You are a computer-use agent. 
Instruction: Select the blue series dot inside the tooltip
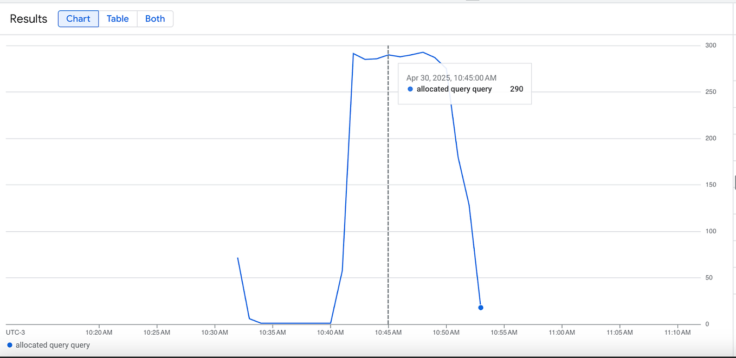pyautogui.click(x=410, y=89)
